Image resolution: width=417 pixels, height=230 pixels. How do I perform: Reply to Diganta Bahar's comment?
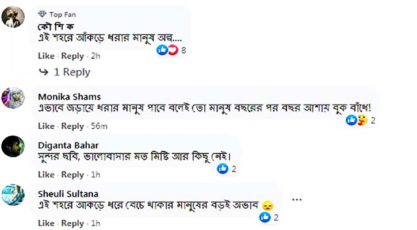point(72,175)
